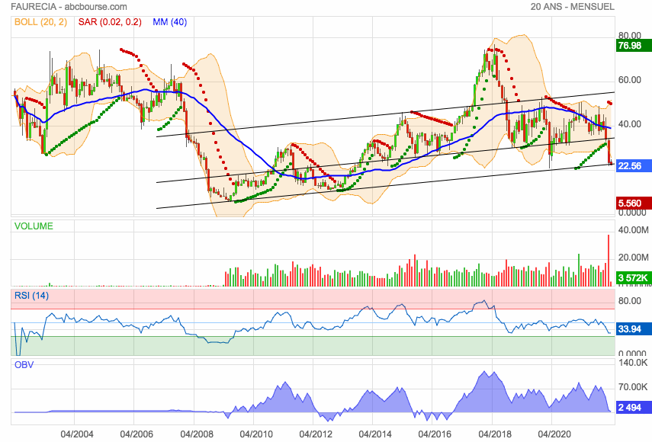The width and height of the screenshot is (652, 442).
Task: Click the 80.00 price axis label
Action: click(x=630, y=35)
